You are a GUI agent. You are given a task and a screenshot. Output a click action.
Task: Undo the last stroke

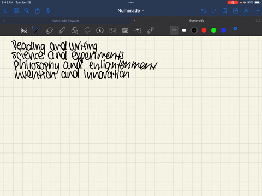[203, 11]
